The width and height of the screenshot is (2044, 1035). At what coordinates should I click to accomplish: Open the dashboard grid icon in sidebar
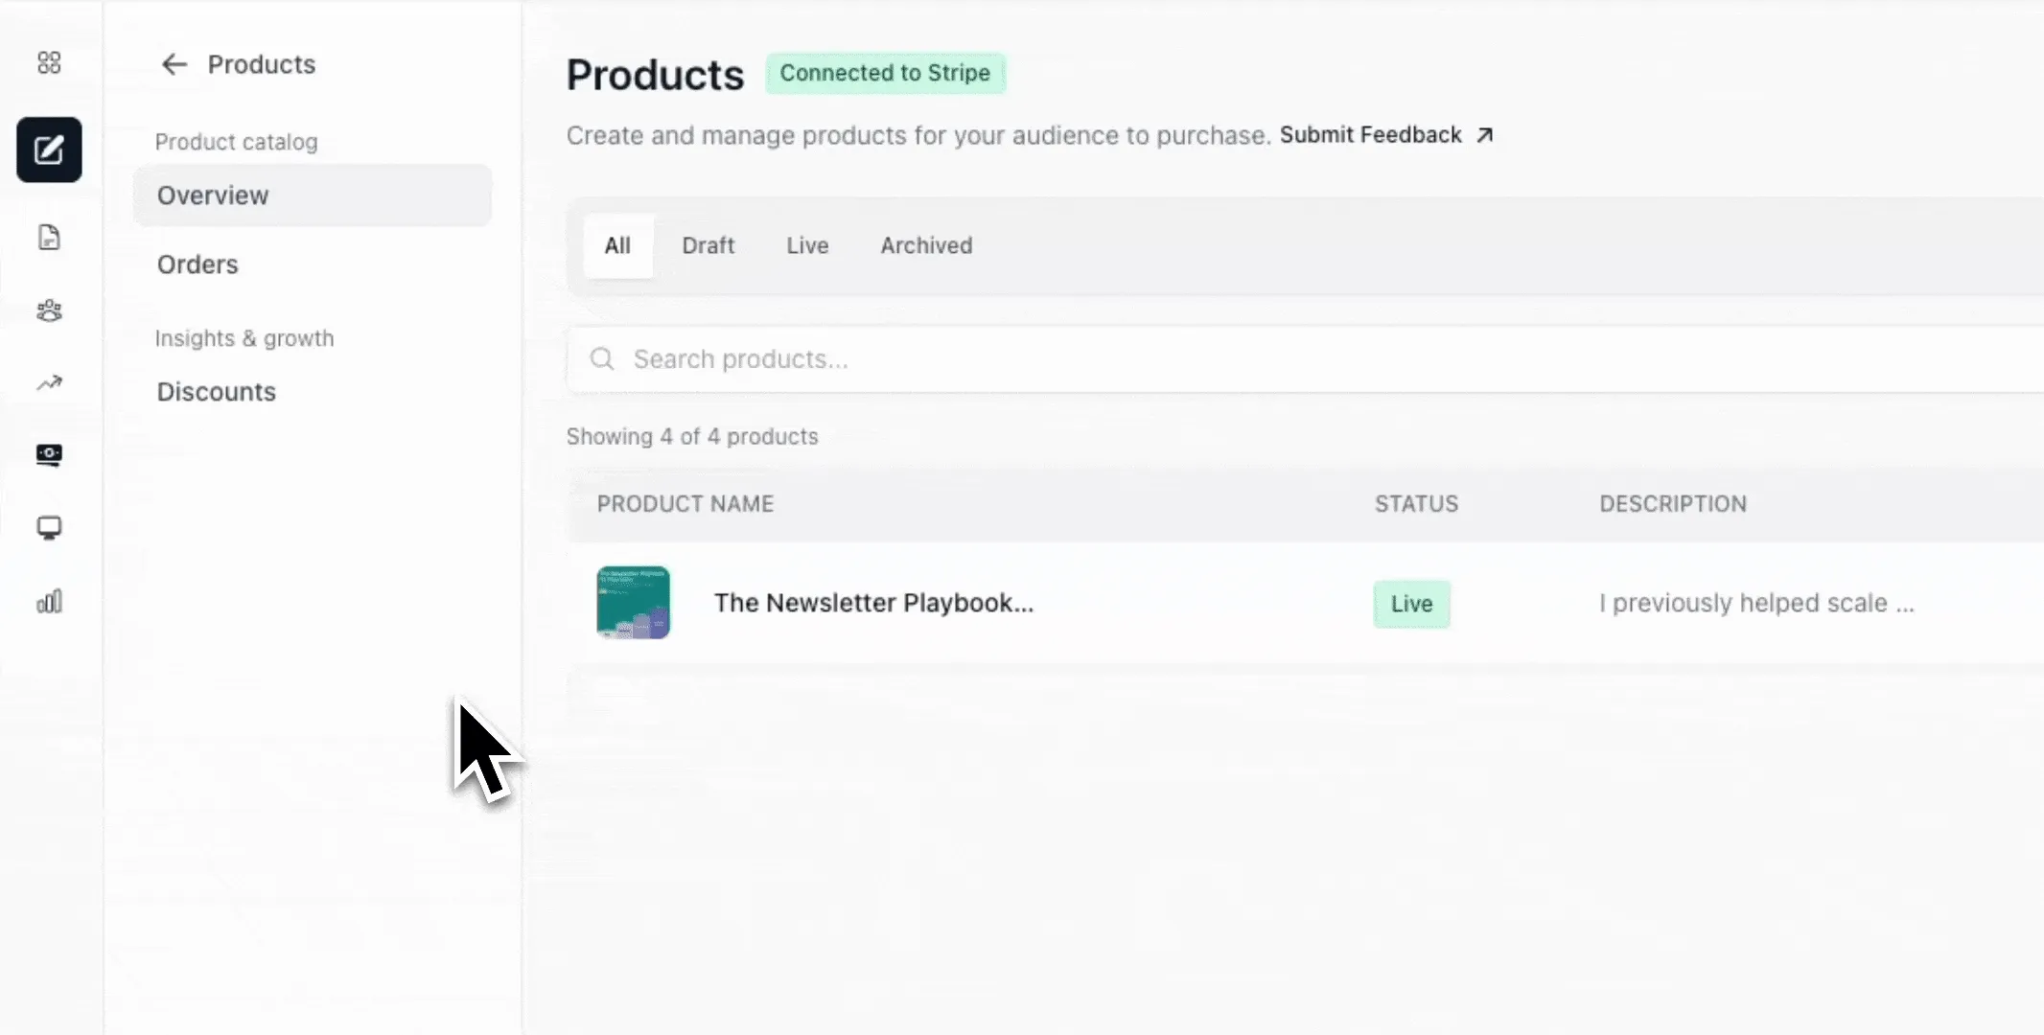coord(49,63)
